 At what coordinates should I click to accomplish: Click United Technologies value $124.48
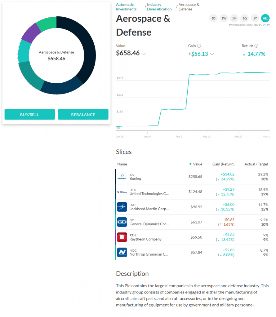[x=195, y=192]
